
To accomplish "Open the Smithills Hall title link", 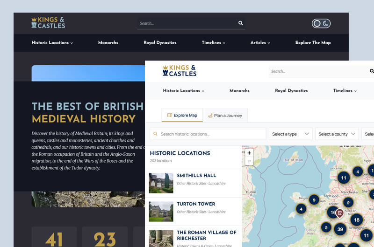I will 196,175.
